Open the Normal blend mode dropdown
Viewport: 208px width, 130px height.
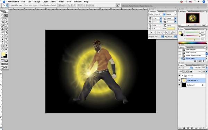pyautogui.click(x=185, y=68)
